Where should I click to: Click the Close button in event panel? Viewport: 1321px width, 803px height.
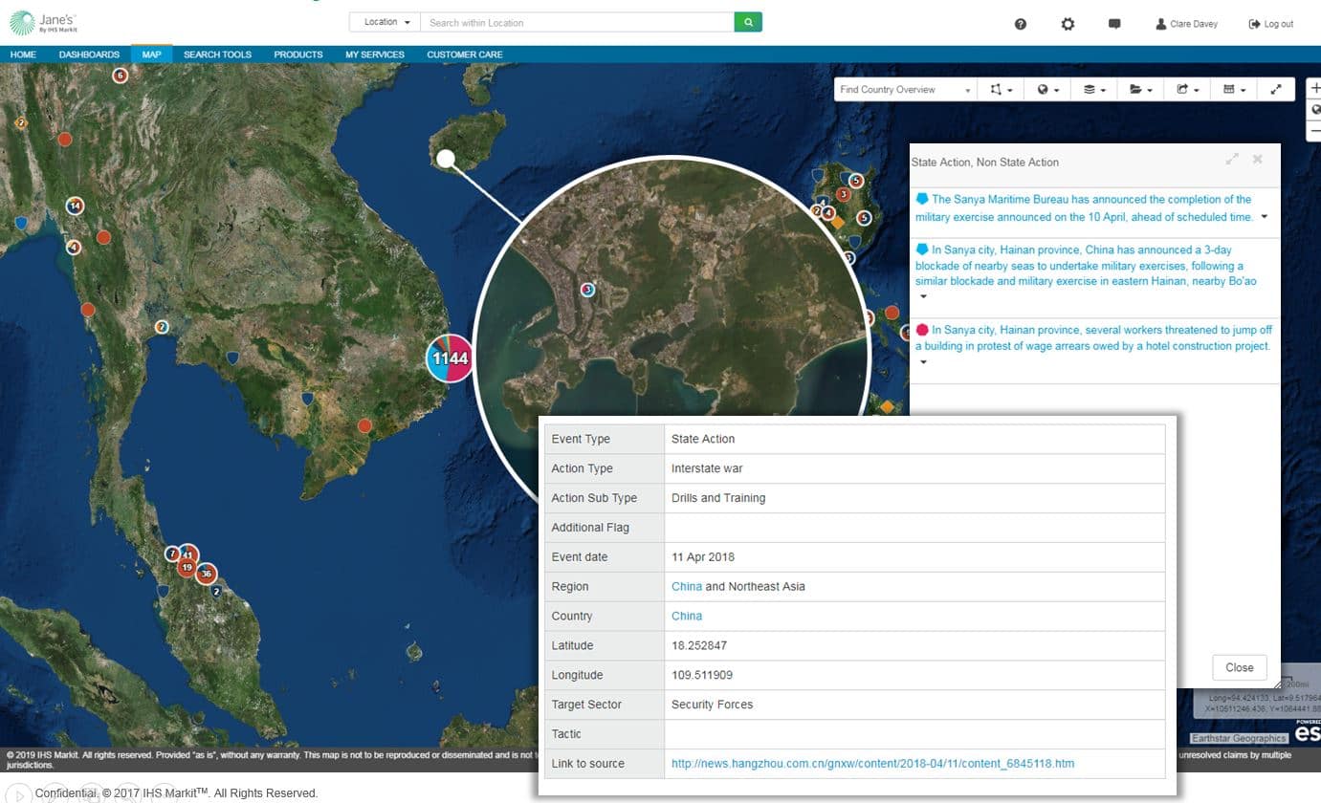[1239, 667]
